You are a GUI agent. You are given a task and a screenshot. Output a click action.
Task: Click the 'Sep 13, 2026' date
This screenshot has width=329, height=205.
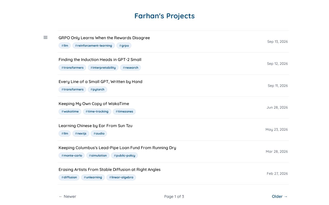pos(278,42)
